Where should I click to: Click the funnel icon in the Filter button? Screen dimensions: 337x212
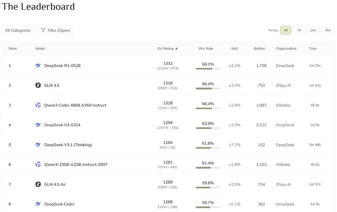click(x=43, y=30)
